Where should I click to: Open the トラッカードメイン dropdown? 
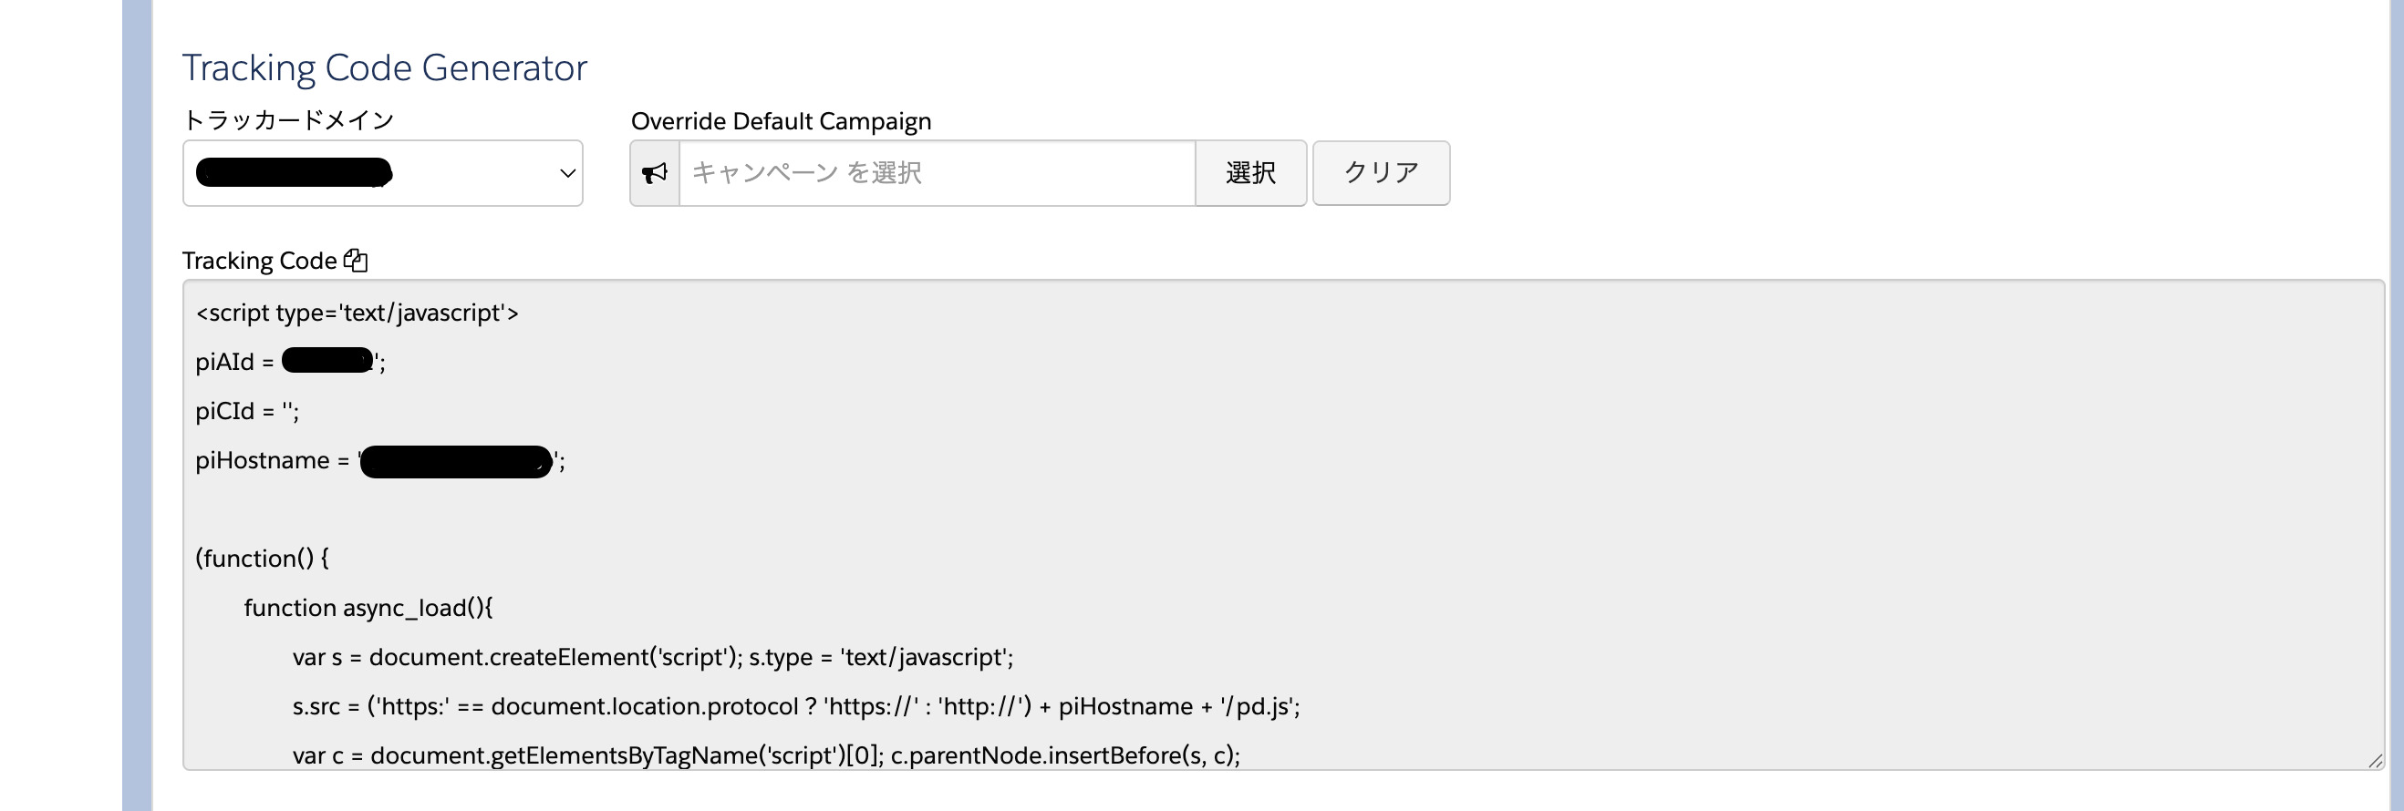383,173
